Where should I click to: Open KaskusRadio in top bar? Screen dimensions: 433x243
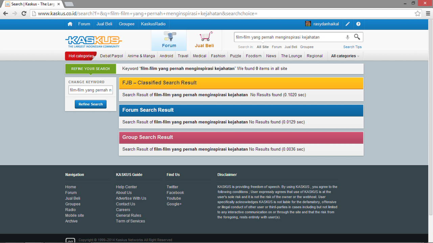pos(153,24)
